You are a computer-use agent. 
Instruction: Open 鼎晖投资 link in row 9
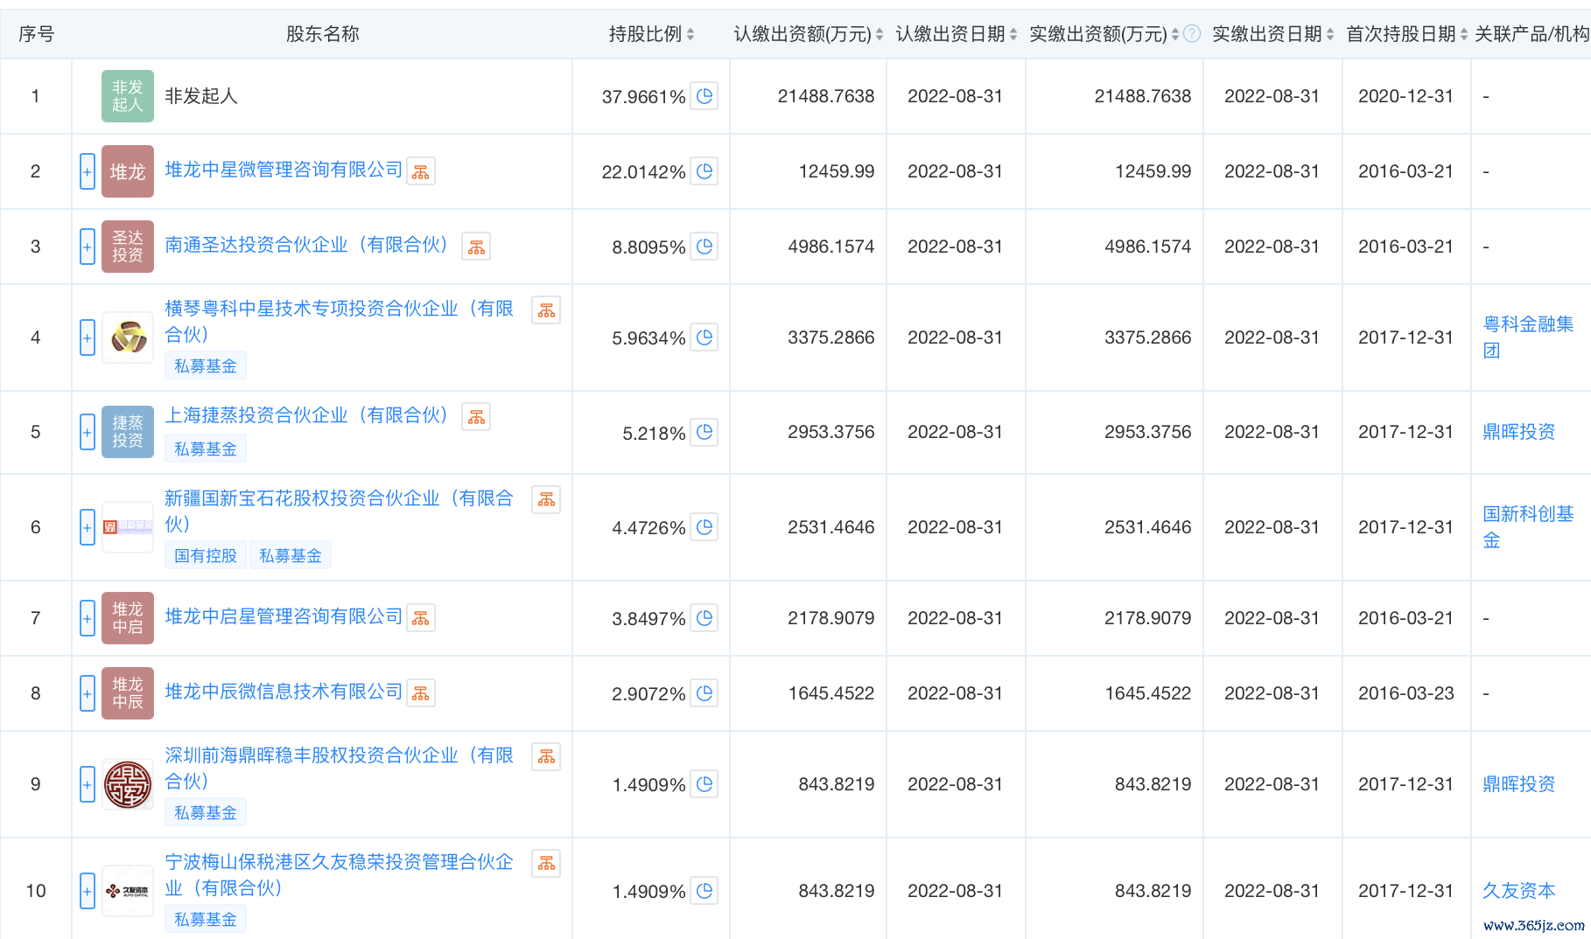click(1518, 784)
